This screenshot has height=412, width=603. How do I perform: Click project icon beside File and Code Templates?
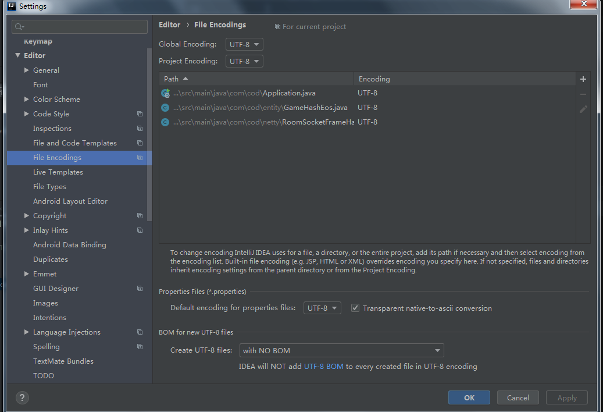[140, 143]
